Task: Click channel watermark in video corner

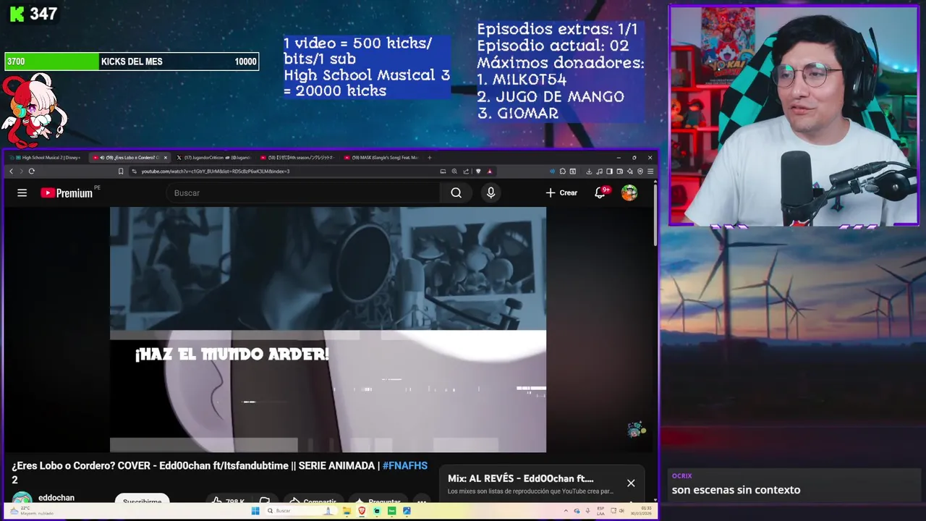Action: click(x=635, y=430)
